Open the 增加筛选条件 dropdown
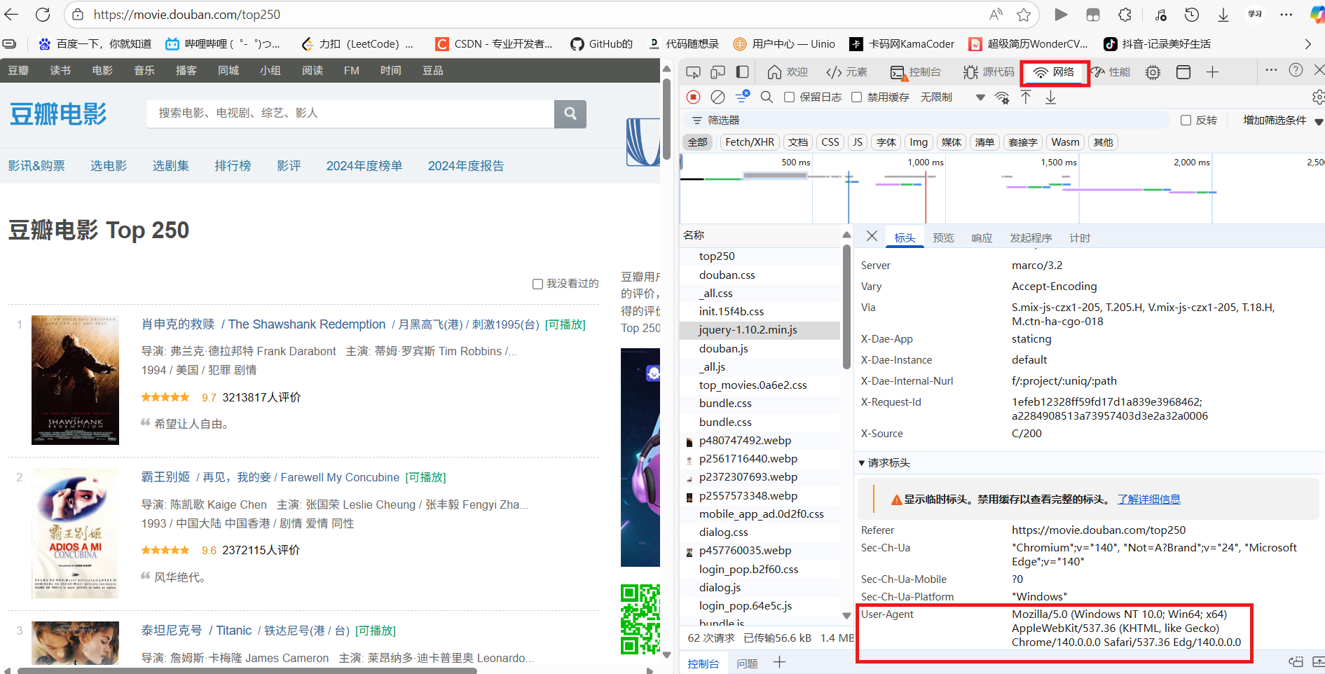The height and width of the screenshot is (674, 1325). point(1282,121)
